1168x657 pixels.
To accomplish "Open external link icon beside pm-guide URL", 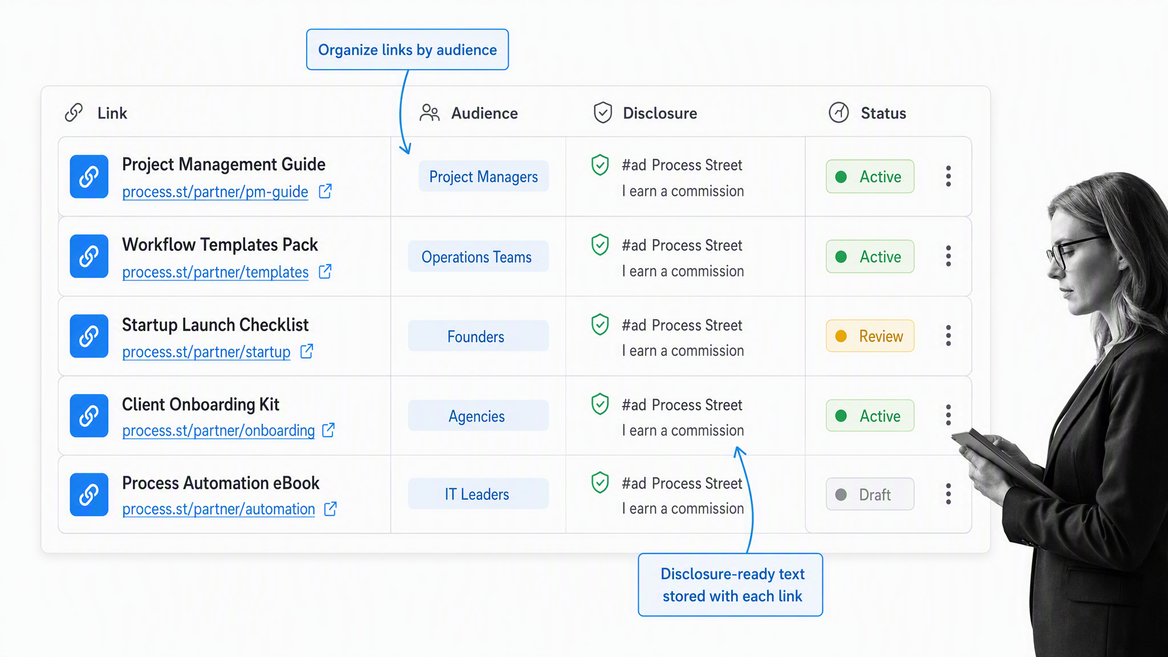I will (x=325, y=191).
